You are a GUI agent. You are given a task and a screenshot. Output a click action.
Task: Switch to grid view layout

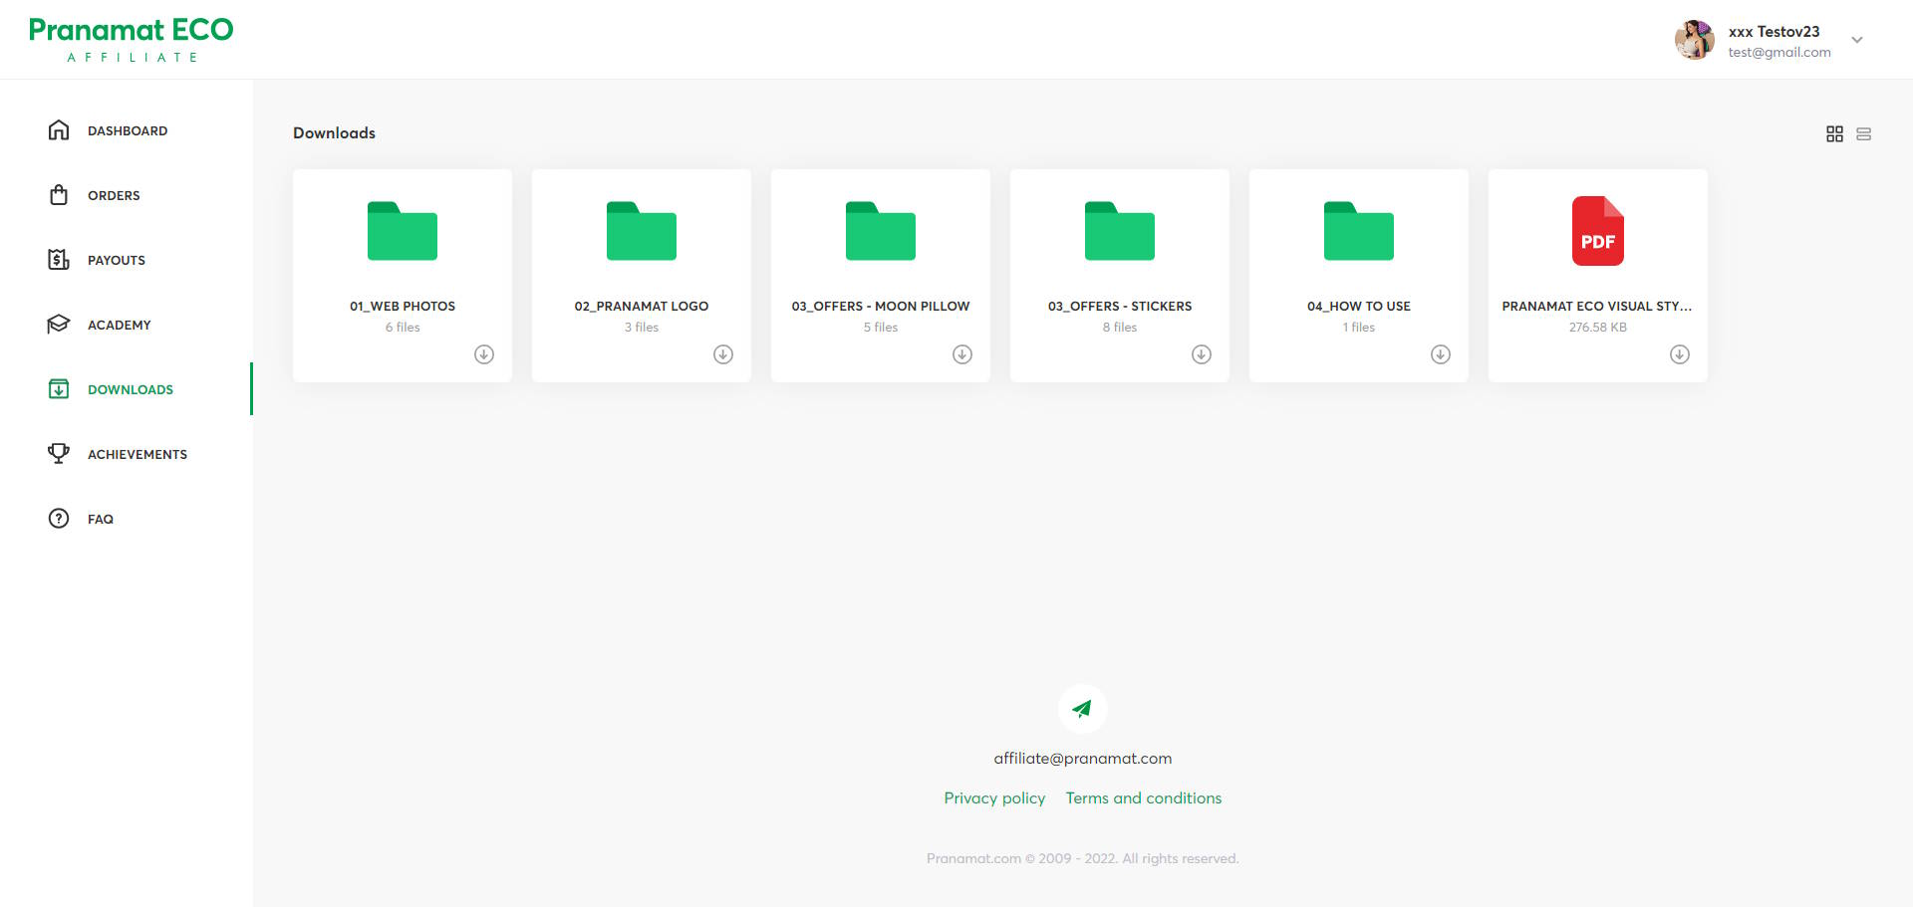[1834, 134]
